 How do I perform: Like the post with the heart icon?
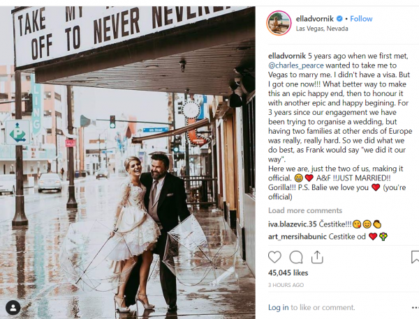(x=274, y=257)
